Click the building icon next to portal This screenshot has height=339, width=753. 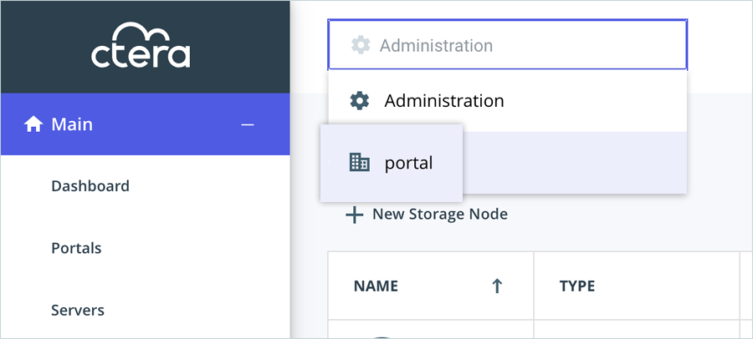click(x=359, y=163)
